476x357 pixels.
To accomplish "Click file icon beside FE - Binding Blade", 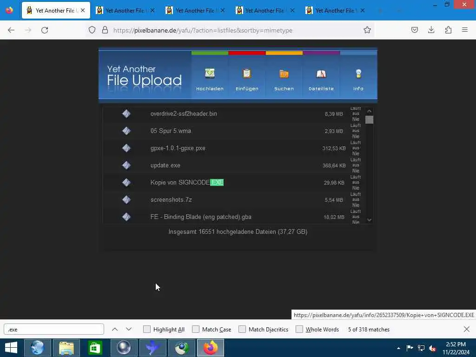I will point(126,217).
